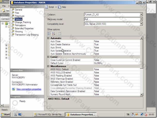Image resolution: width=157 pixels, height=118 pixels.
Task: Click the Start button
Action: (x=5, y=114)
